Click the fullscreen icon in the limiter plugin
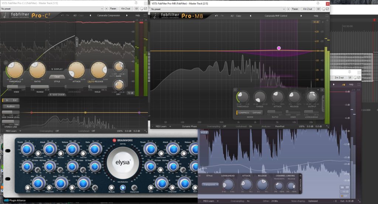 click(359, 84)
